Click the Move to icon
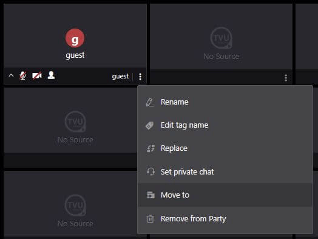 [x=151, y=195]
